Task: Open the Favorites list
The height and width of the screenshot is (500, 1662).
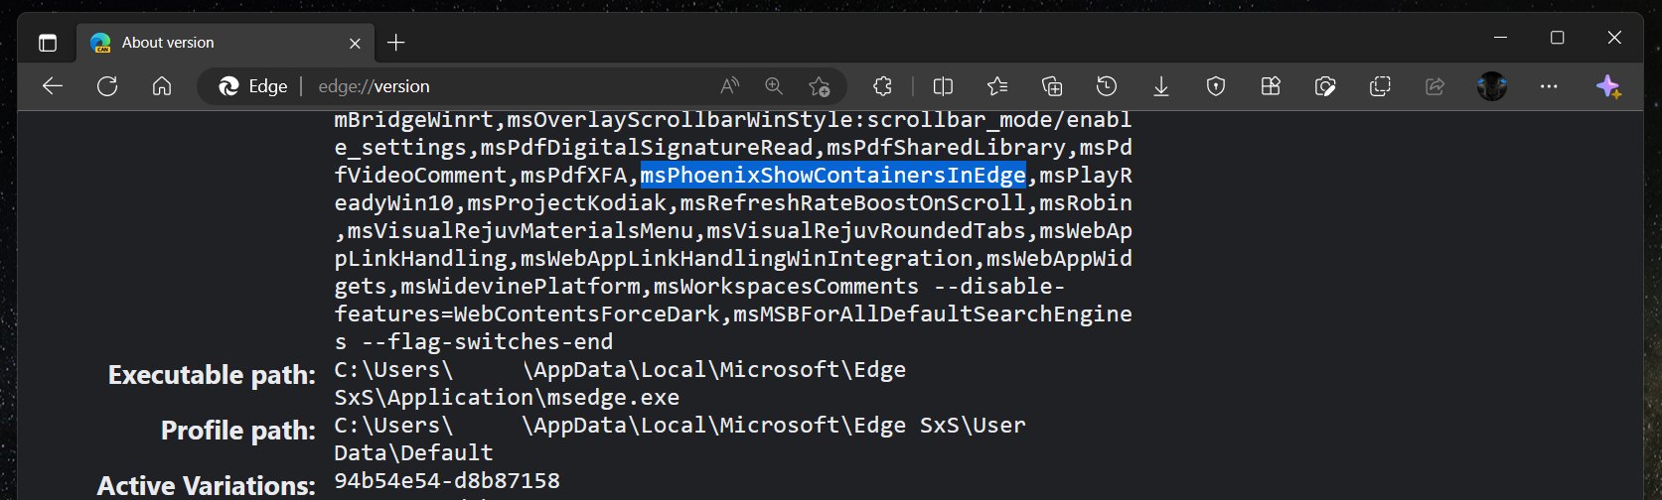Action: click(997, 86)
